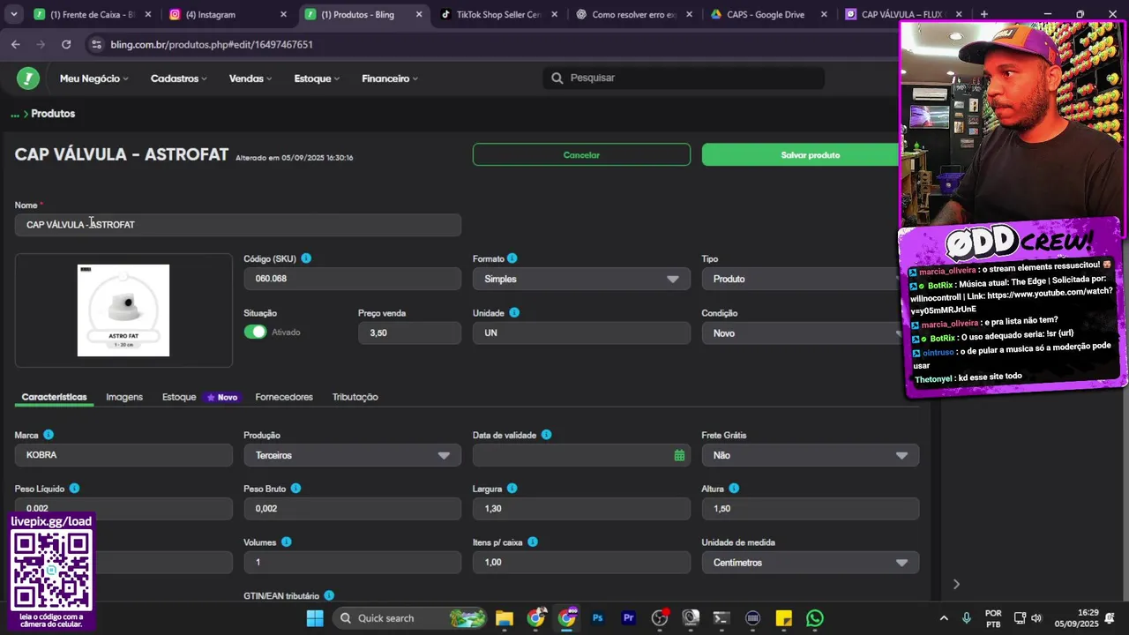Open Premiere Pro from the taskbar

629,618
